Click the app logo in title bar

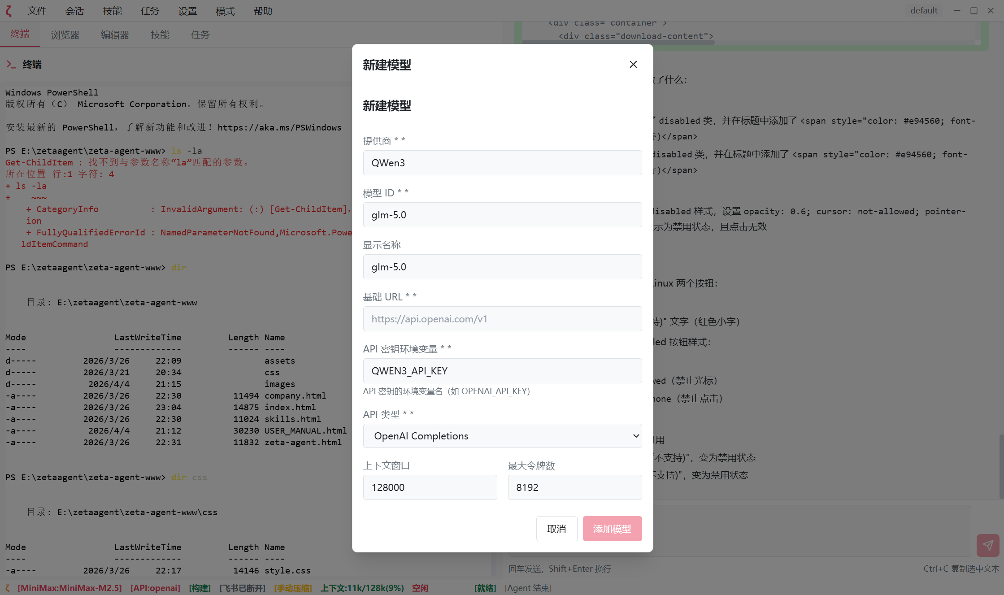point(9,11)
